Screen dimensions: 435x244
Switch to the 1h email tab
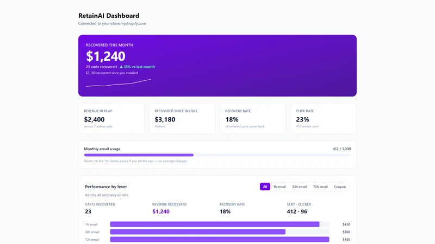(279, 187)
